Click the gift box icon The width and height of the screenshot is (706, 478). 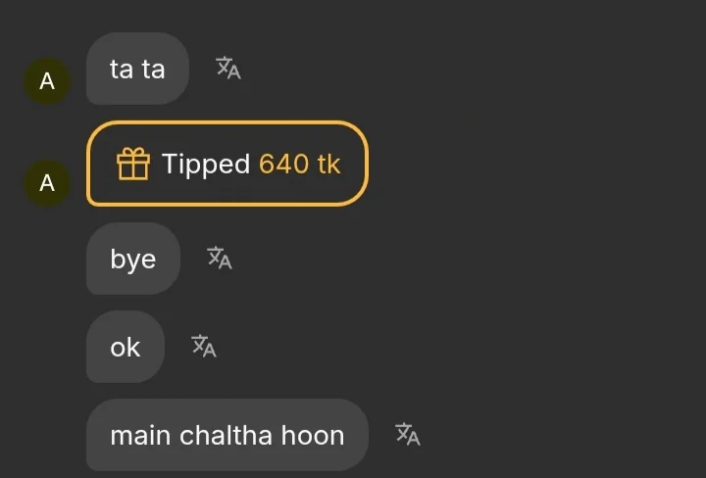pyautogui.click(x=133, y=164)
